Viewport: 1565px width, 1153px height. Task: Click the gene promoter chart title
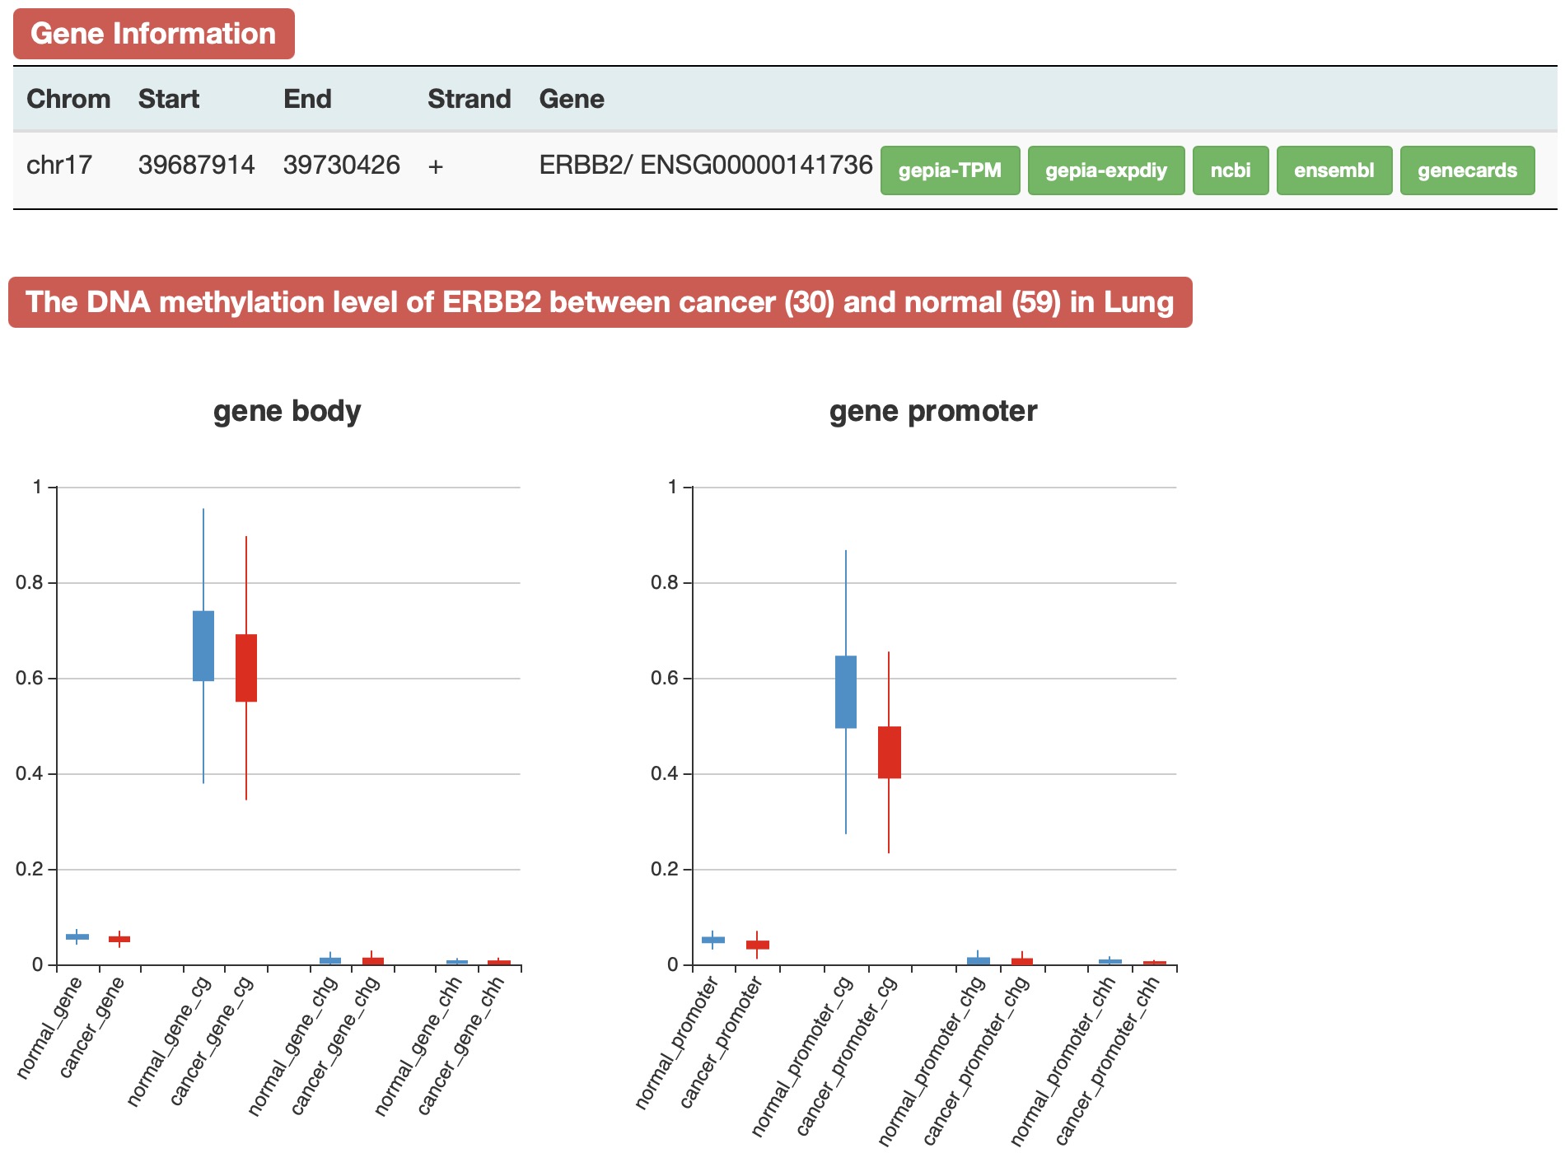[x=933, y=410]
